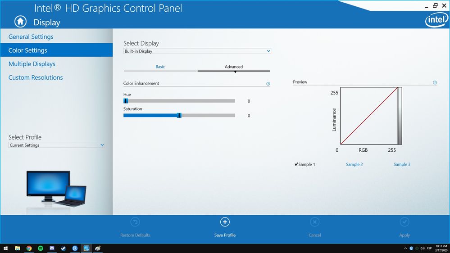The height and width of the screenshot is (253, 450).
Task: Click the ESP input language indicator
Action: (430, 248)
